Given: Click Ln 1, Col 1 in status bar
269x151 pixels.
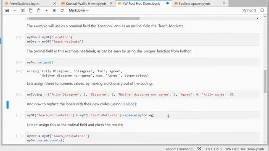Looking at the screenshot, I should point(214,149).
